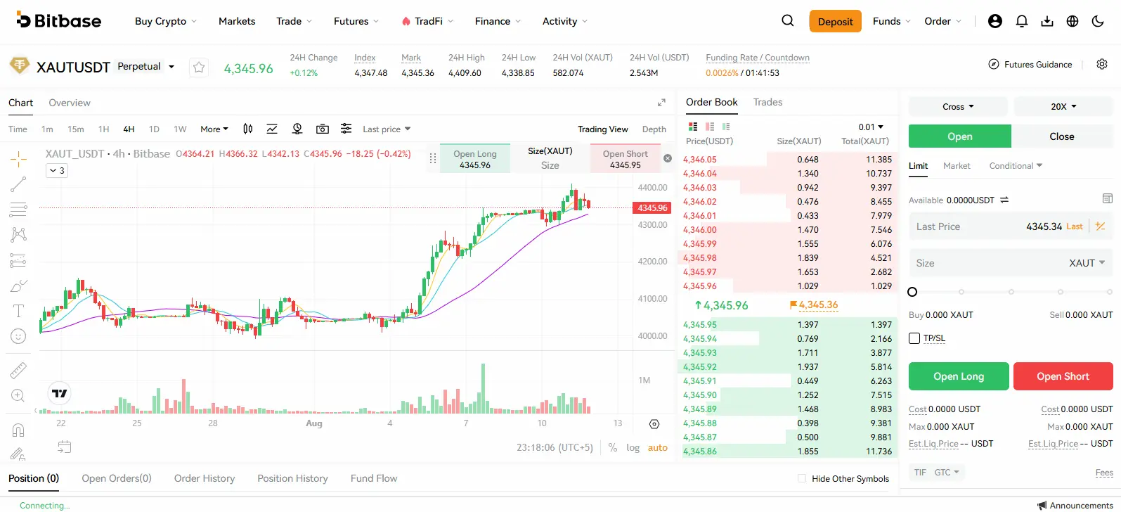Open the Futures Guidance link
Screen dimensions: 1121x512
(1030, 64)
